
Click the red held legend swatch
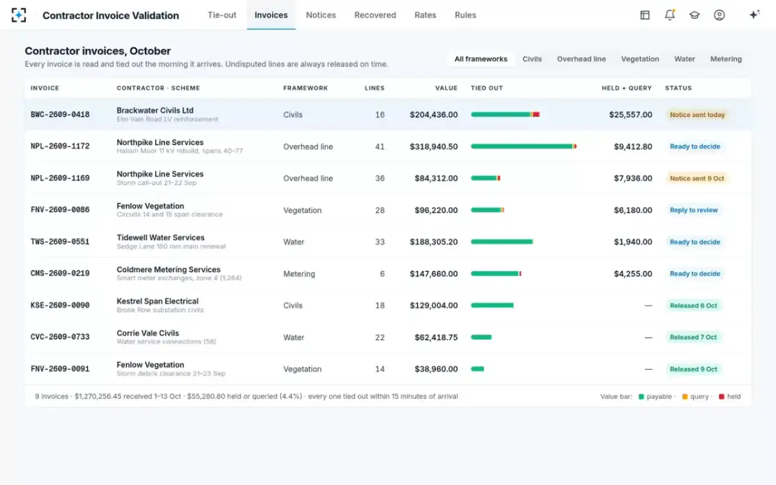pos(722,396)
